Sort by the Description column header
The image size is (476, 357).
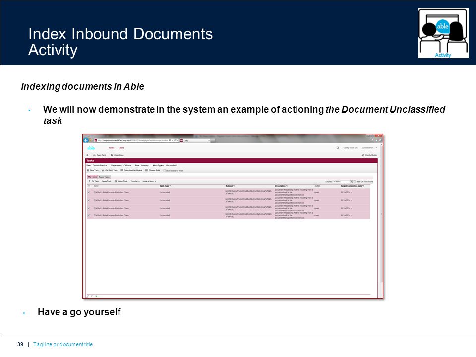tap(280, 186)
